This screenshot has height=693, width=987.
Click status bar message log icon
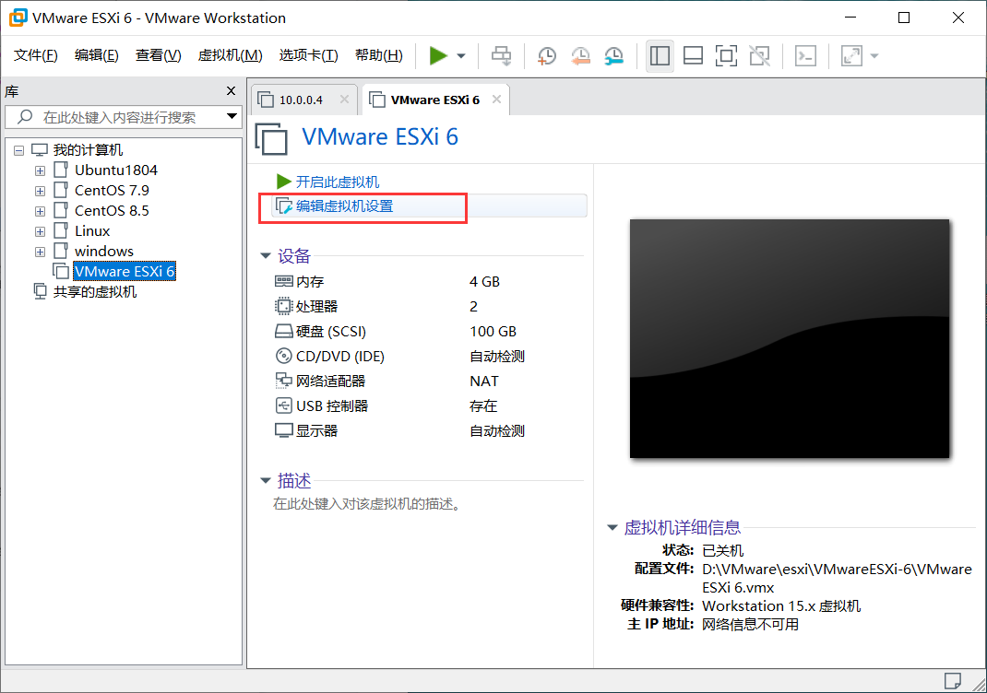[952, 681]
